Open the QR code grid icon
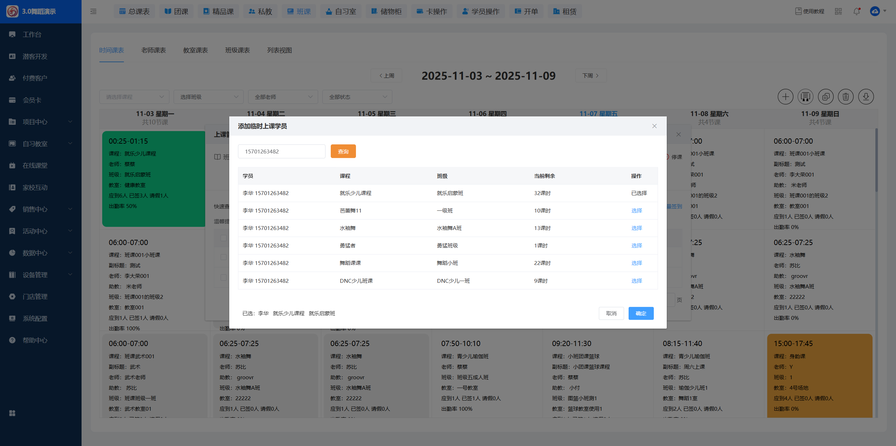The height and width of the screenshot is (446, 896). click(x=838, y=12)
